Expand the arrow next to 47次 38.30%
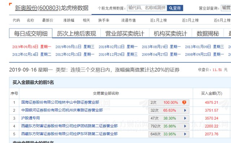The width and height of the screenshot is (231, 143). (x=185, y=118)
